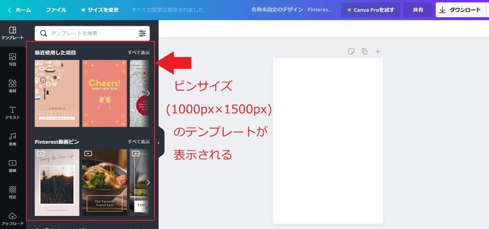Click the magnifier search icon

pyautogui.click(x=43, y=34)
